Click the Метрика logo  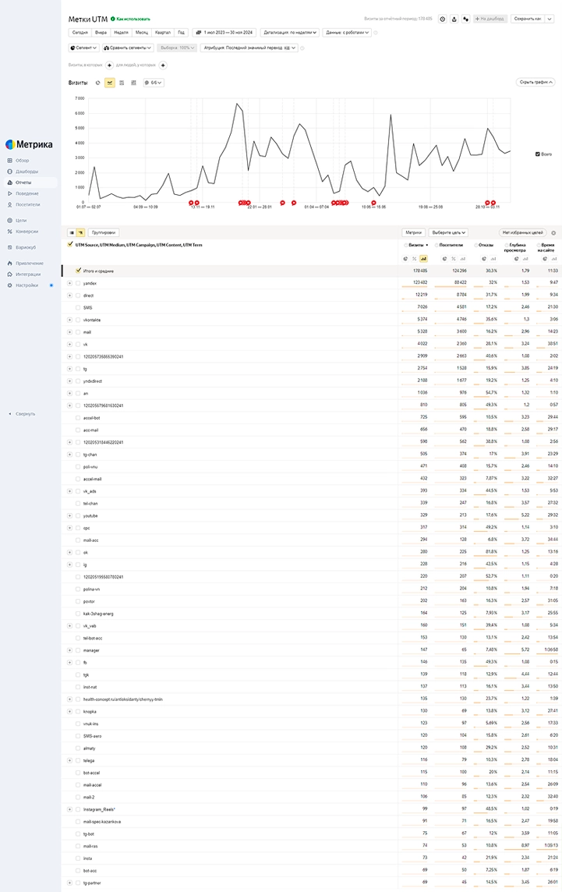29,144
